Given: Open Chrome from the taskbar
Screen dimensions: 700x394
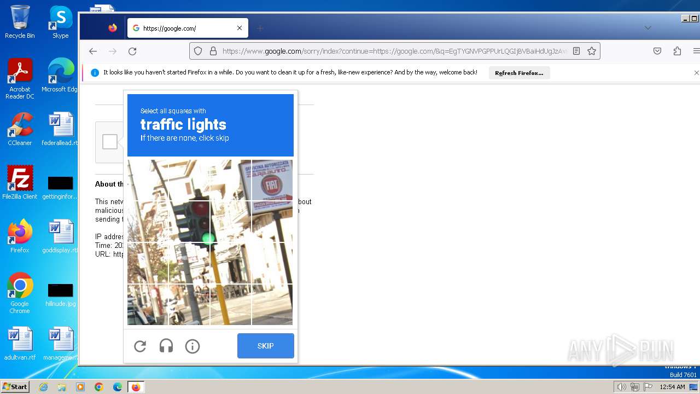Looking at the screenshot, I should click(x=99, y=387).
